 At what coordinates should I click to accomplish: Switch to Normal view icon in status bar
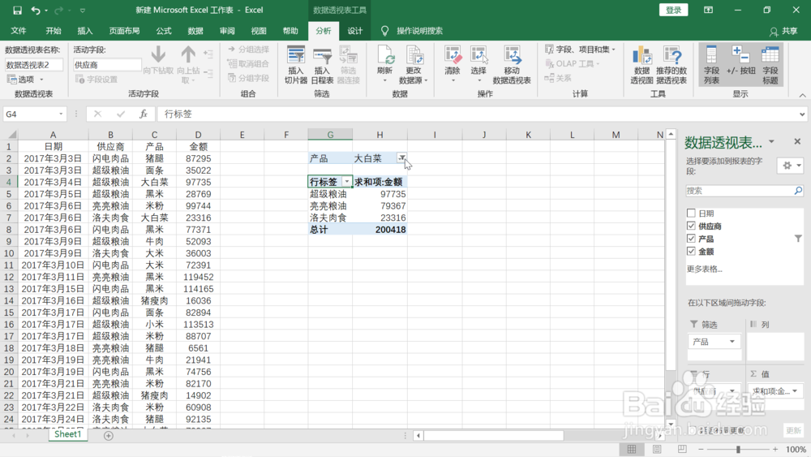(632, 449)
